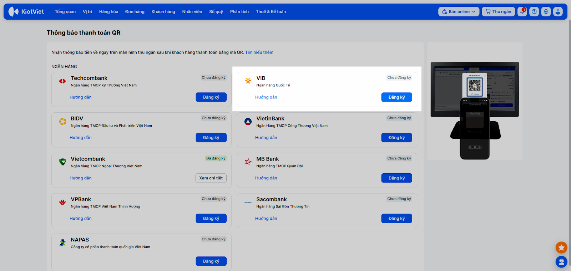
Task: Open MB Bank Hướng dẫn guide link
Action: [x=266, y=178]
